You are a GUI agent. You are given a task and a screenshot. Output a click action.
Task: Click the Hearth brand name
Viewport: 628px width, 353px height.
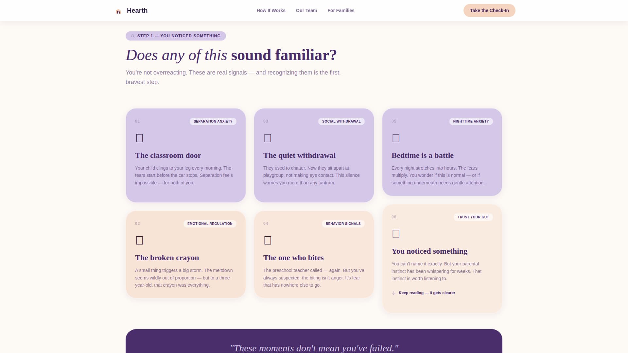click(137, 10)
